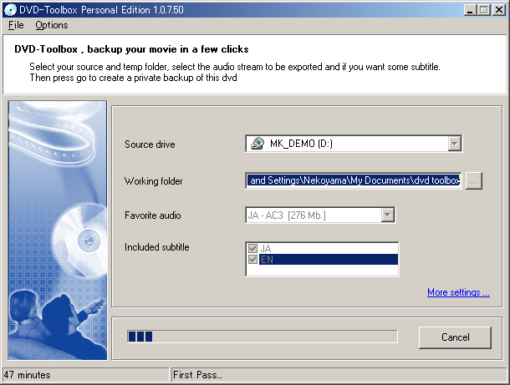Expand the Source drive dropdown arrow

pyautogui.click(x=454, y=144)
